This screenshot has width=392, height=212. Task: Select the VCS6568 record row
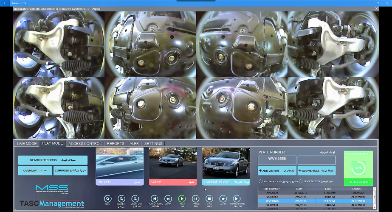coord(315,197)
